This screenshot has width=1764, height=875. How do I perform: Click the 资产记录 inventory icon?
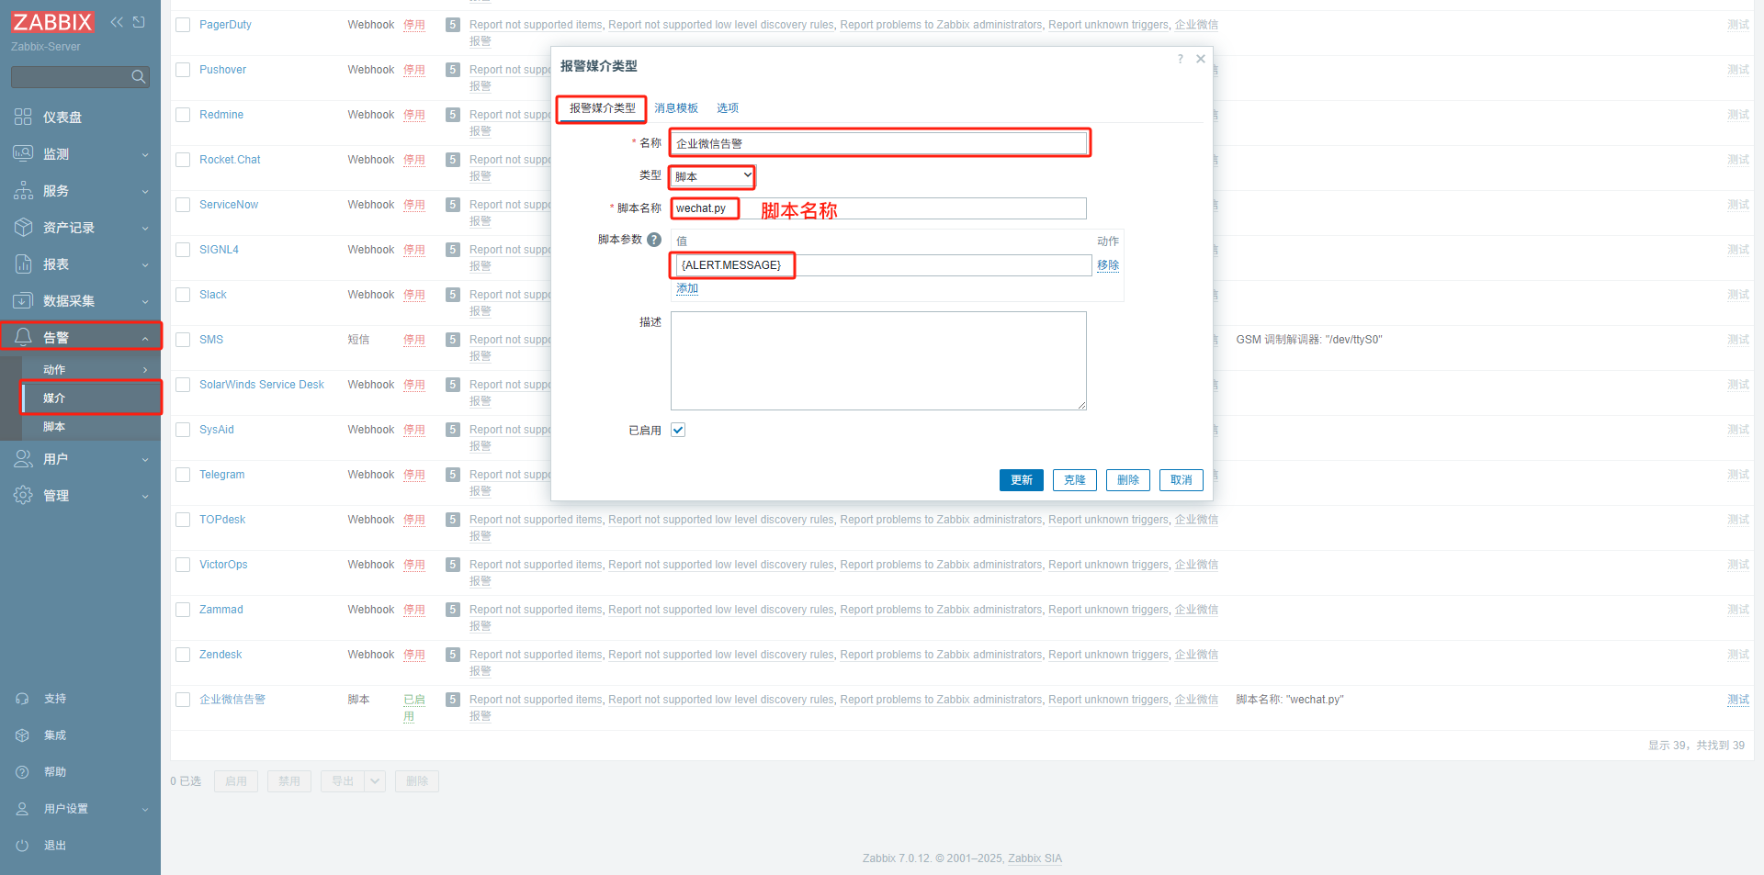pos(23,227)
